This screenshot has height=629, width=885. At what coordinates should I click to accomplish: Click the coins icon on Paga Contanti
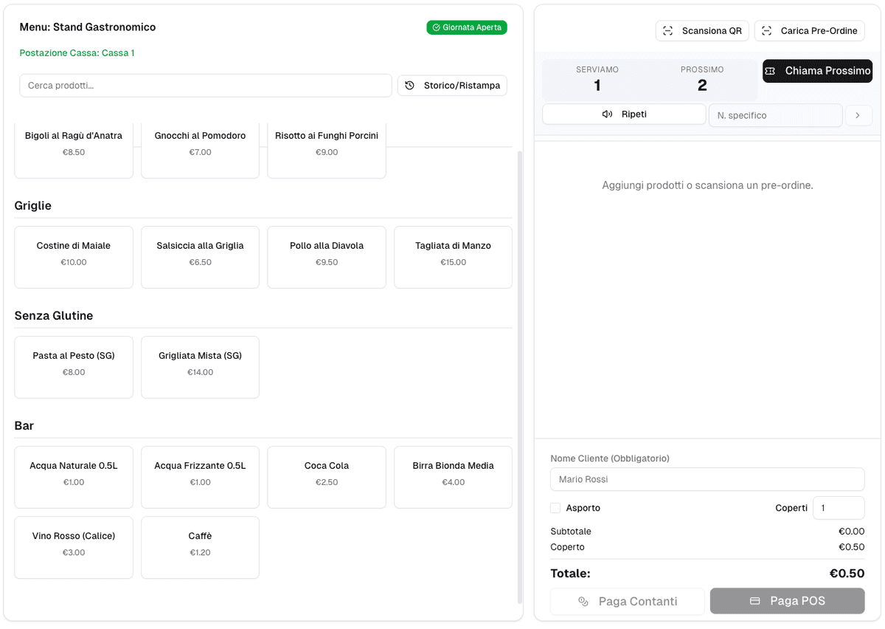click(583, 602)
